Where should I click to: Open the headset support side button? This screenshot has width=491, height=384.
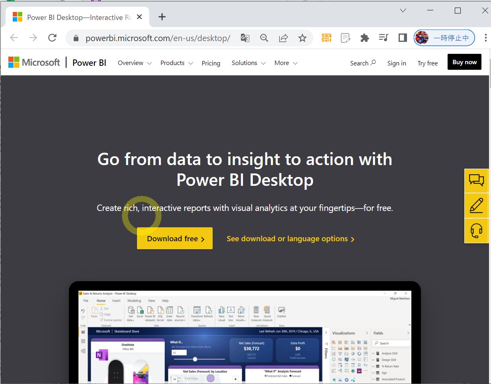(x=476, y=230)
